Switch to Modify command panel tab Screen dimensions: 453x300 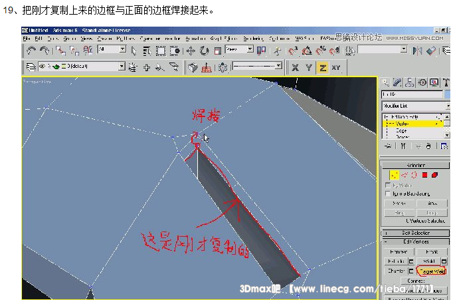pyautogui.click(x=398, y=82)
